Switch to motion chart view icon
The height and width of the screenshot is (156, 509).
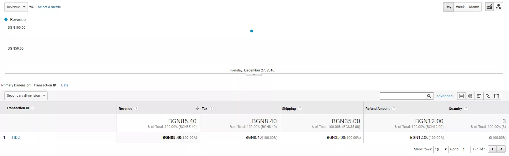pos(498,7)
